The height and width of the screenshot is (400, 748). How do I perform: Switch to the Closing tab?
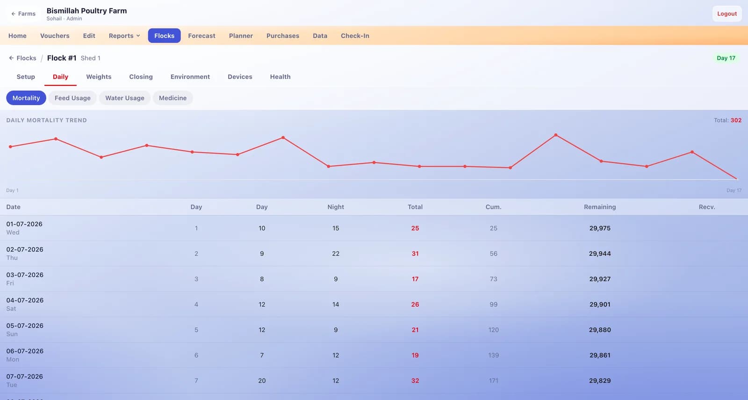point(141,77)
